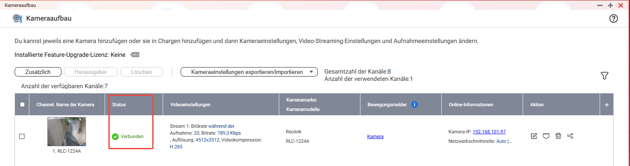Image resolution: width=630 pixels, height=166 pixels.
Task: Click the Bewegungsmelder info icon
Action: click(415, 105)
